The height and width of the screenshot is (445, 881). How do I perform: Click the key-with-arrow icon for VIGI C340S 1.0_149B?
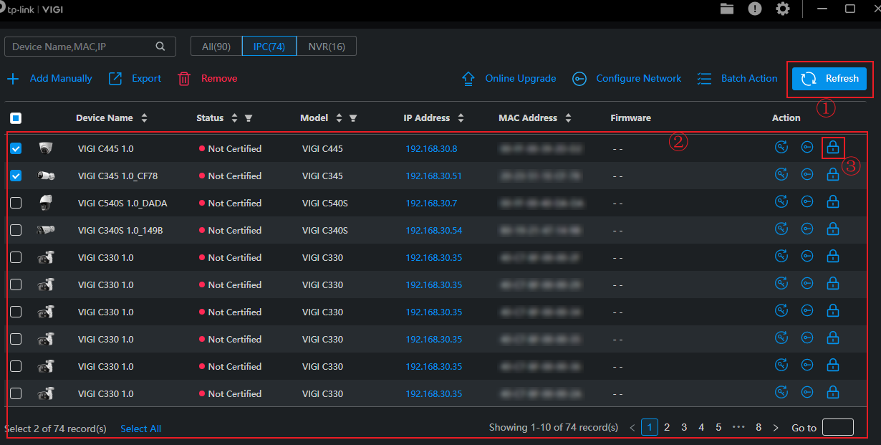[781, 229]
